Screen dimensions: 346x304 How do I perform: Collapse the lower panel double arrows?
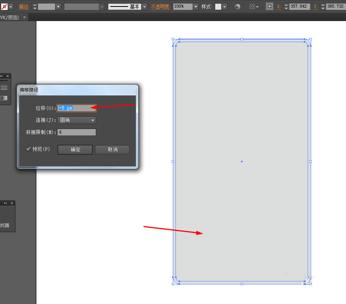[x=5, y=203]
